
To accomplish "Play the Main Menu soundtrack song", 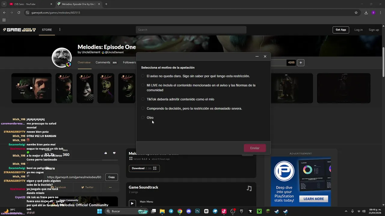I will pos(132,203).
